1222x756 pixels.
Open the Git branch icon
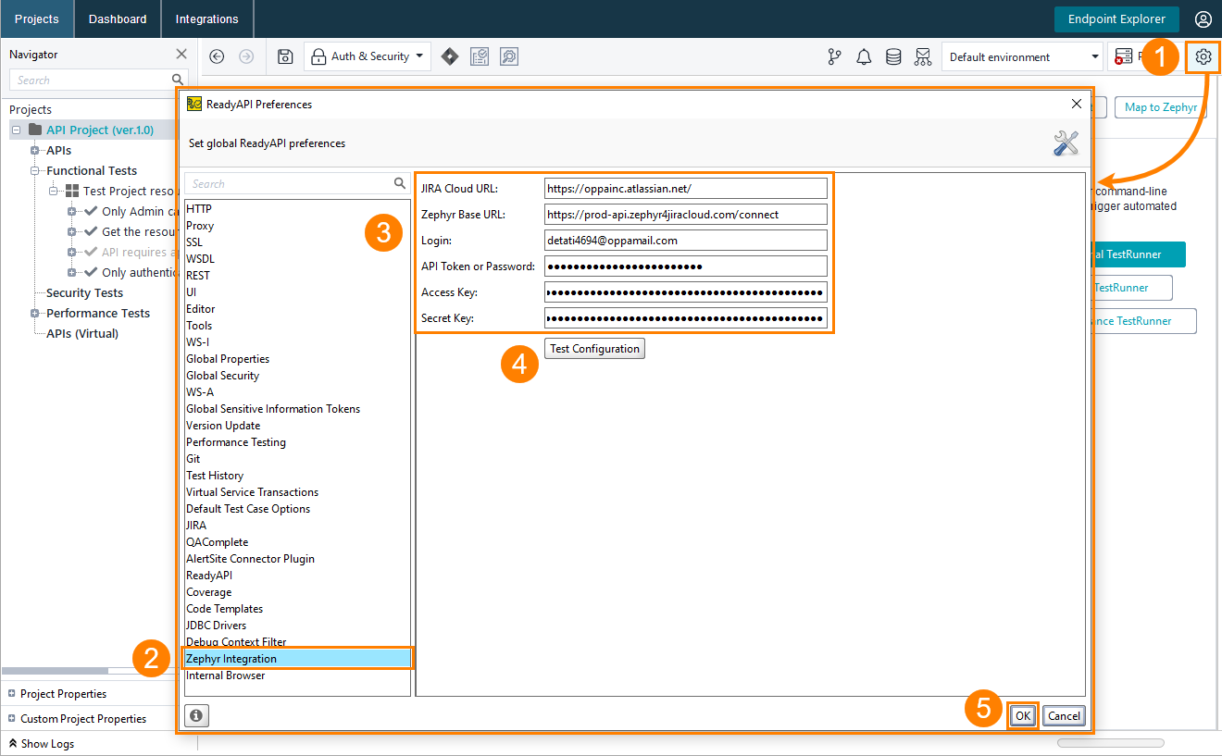834,57
